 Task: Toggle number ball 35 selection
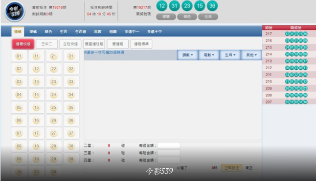click(x=71, y=107)
